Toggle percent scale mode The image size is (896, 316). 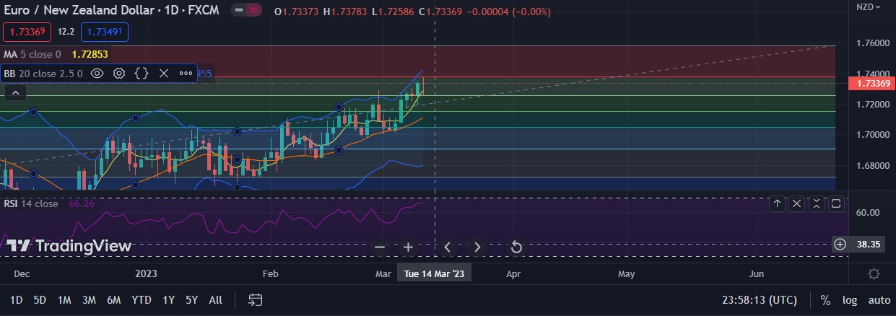pos(825,300)
